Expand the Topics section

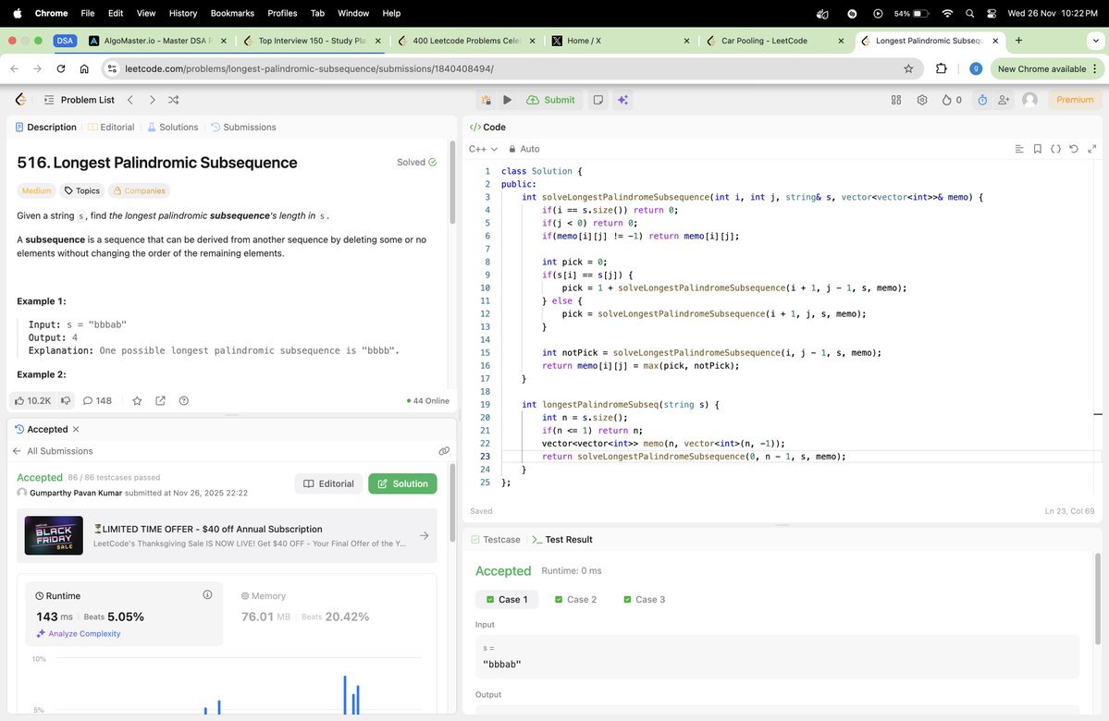tap(81, 190)
